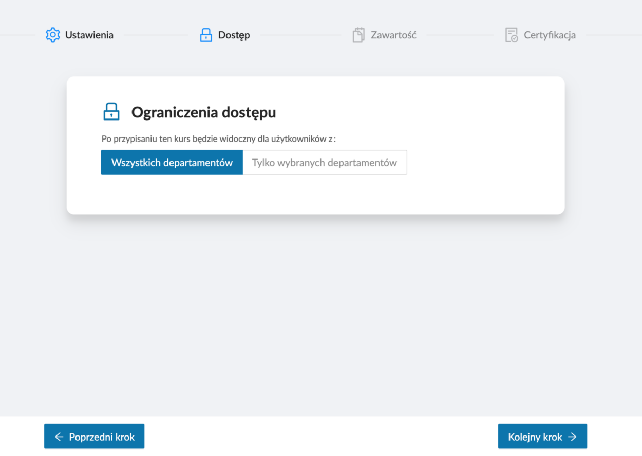Screen dimensions: 642x456
Task: Click the gear icon on the Ustawienia step
Action: pyautogui.click(x=52, y=35)
